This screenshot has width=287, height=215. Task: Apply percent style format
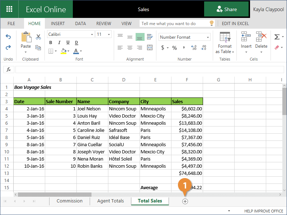174,48
